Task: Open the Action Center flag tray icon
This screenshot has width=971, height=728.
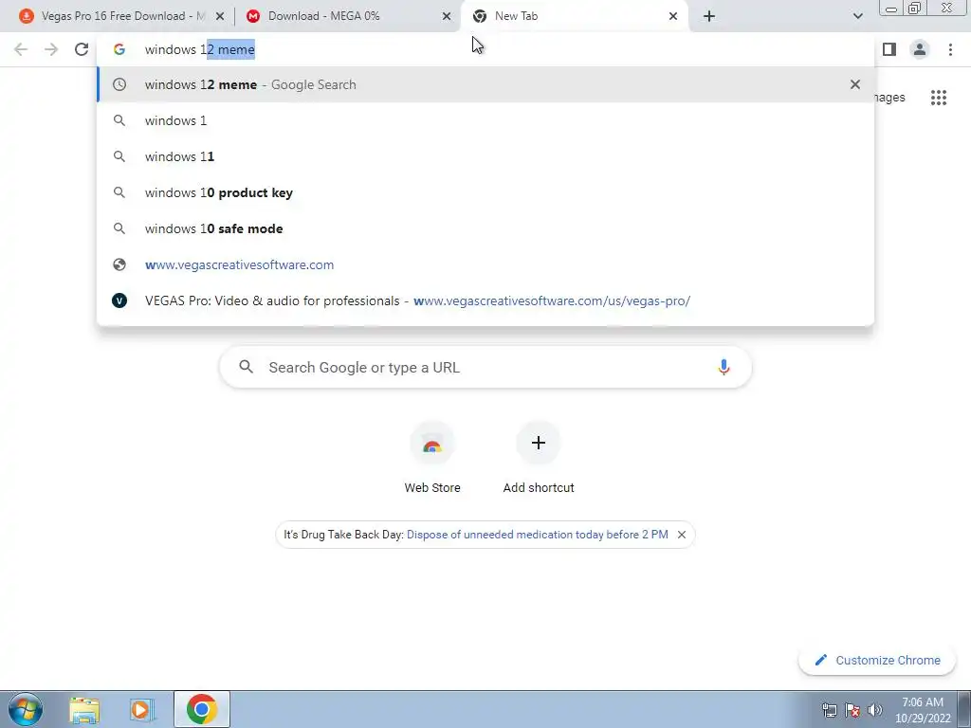Action: [x=852, y=710]
